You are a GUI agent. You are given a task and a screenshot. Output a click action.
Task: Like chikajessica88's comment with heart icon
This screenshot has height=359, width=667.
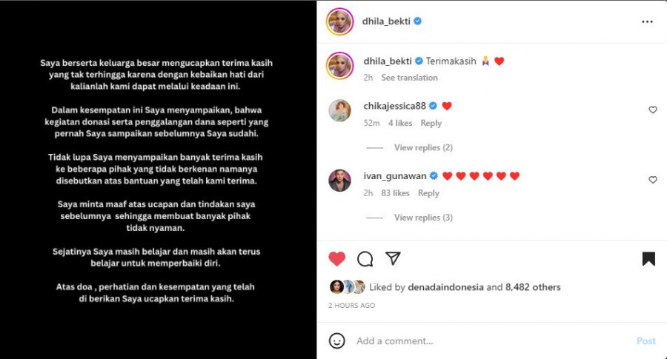point(652,110)
